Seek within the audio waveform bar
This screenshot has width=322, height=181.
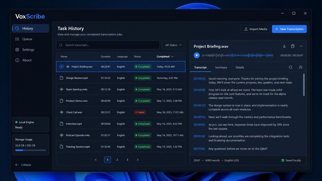pyautogui.click(x=238, y=55)
